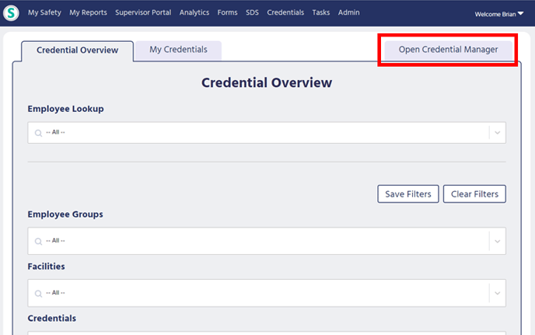Click the Welcome Brian text
Image resolution: width=535 pixels, height=335 pixels.
click(x=495, y=14)
